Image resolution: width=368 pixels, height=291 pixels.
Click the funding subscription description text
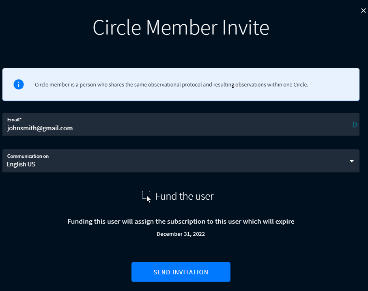(181, 222)
